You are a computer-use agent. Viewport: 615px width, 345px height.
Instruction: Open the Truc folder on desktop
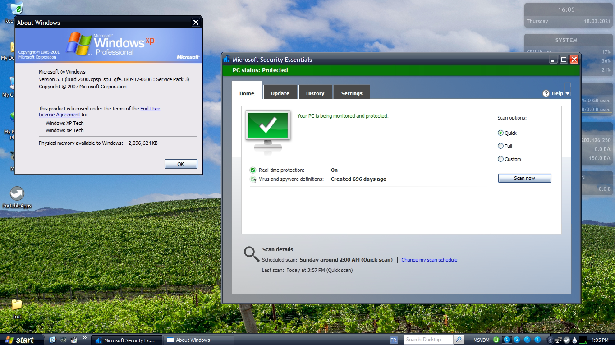(17, 305)
